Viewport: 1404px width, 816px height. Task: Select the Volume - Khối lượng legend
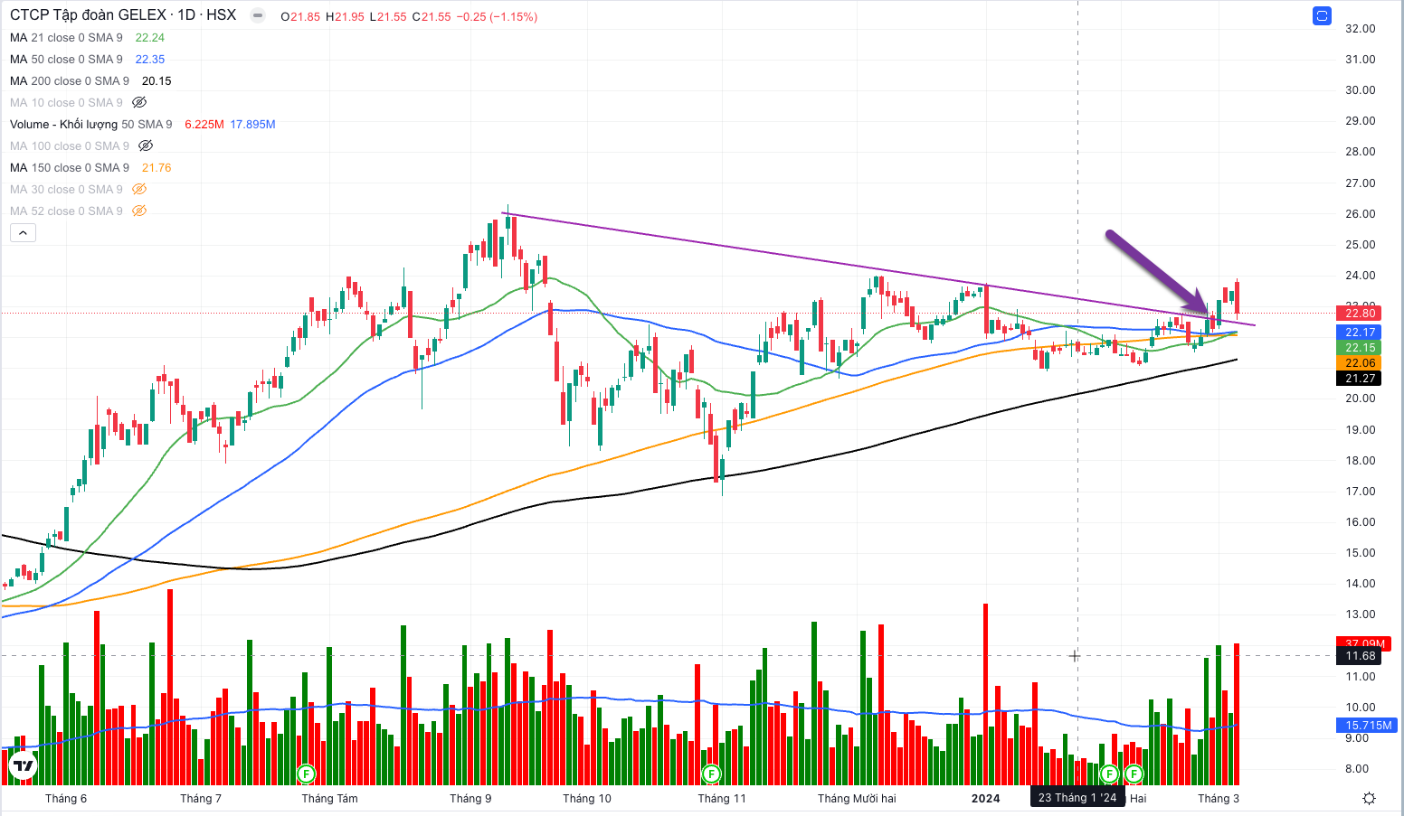click(90, 124)
